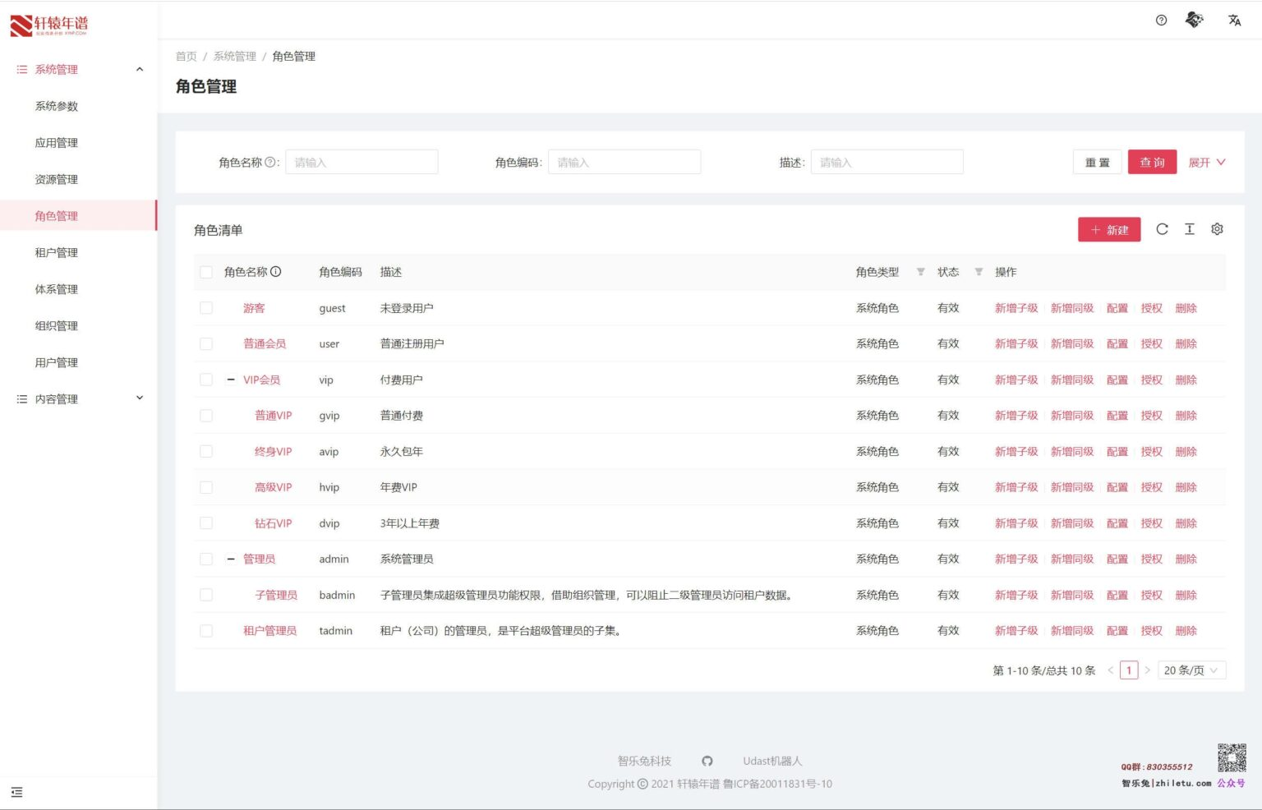Image resolution: width=1262 pixels, height=810 pixels.
Task: Expand the 内容管理 sidebar menu
Action: pyautogui.click(x=78, y=398)
